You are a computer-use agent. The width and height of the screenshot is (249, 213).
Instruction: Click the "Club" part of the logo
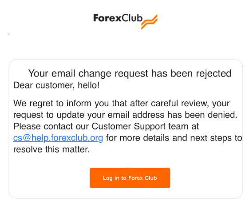click(x=132, y=18)
